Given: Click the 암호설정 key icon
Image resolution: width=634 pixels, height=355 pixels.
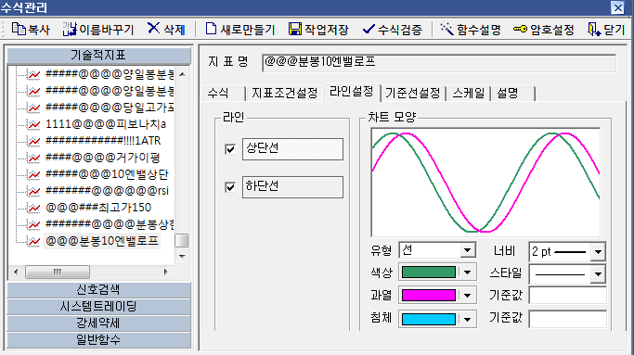Looking at the screenshot, I should pyautogui.click(x=520, y=29).
